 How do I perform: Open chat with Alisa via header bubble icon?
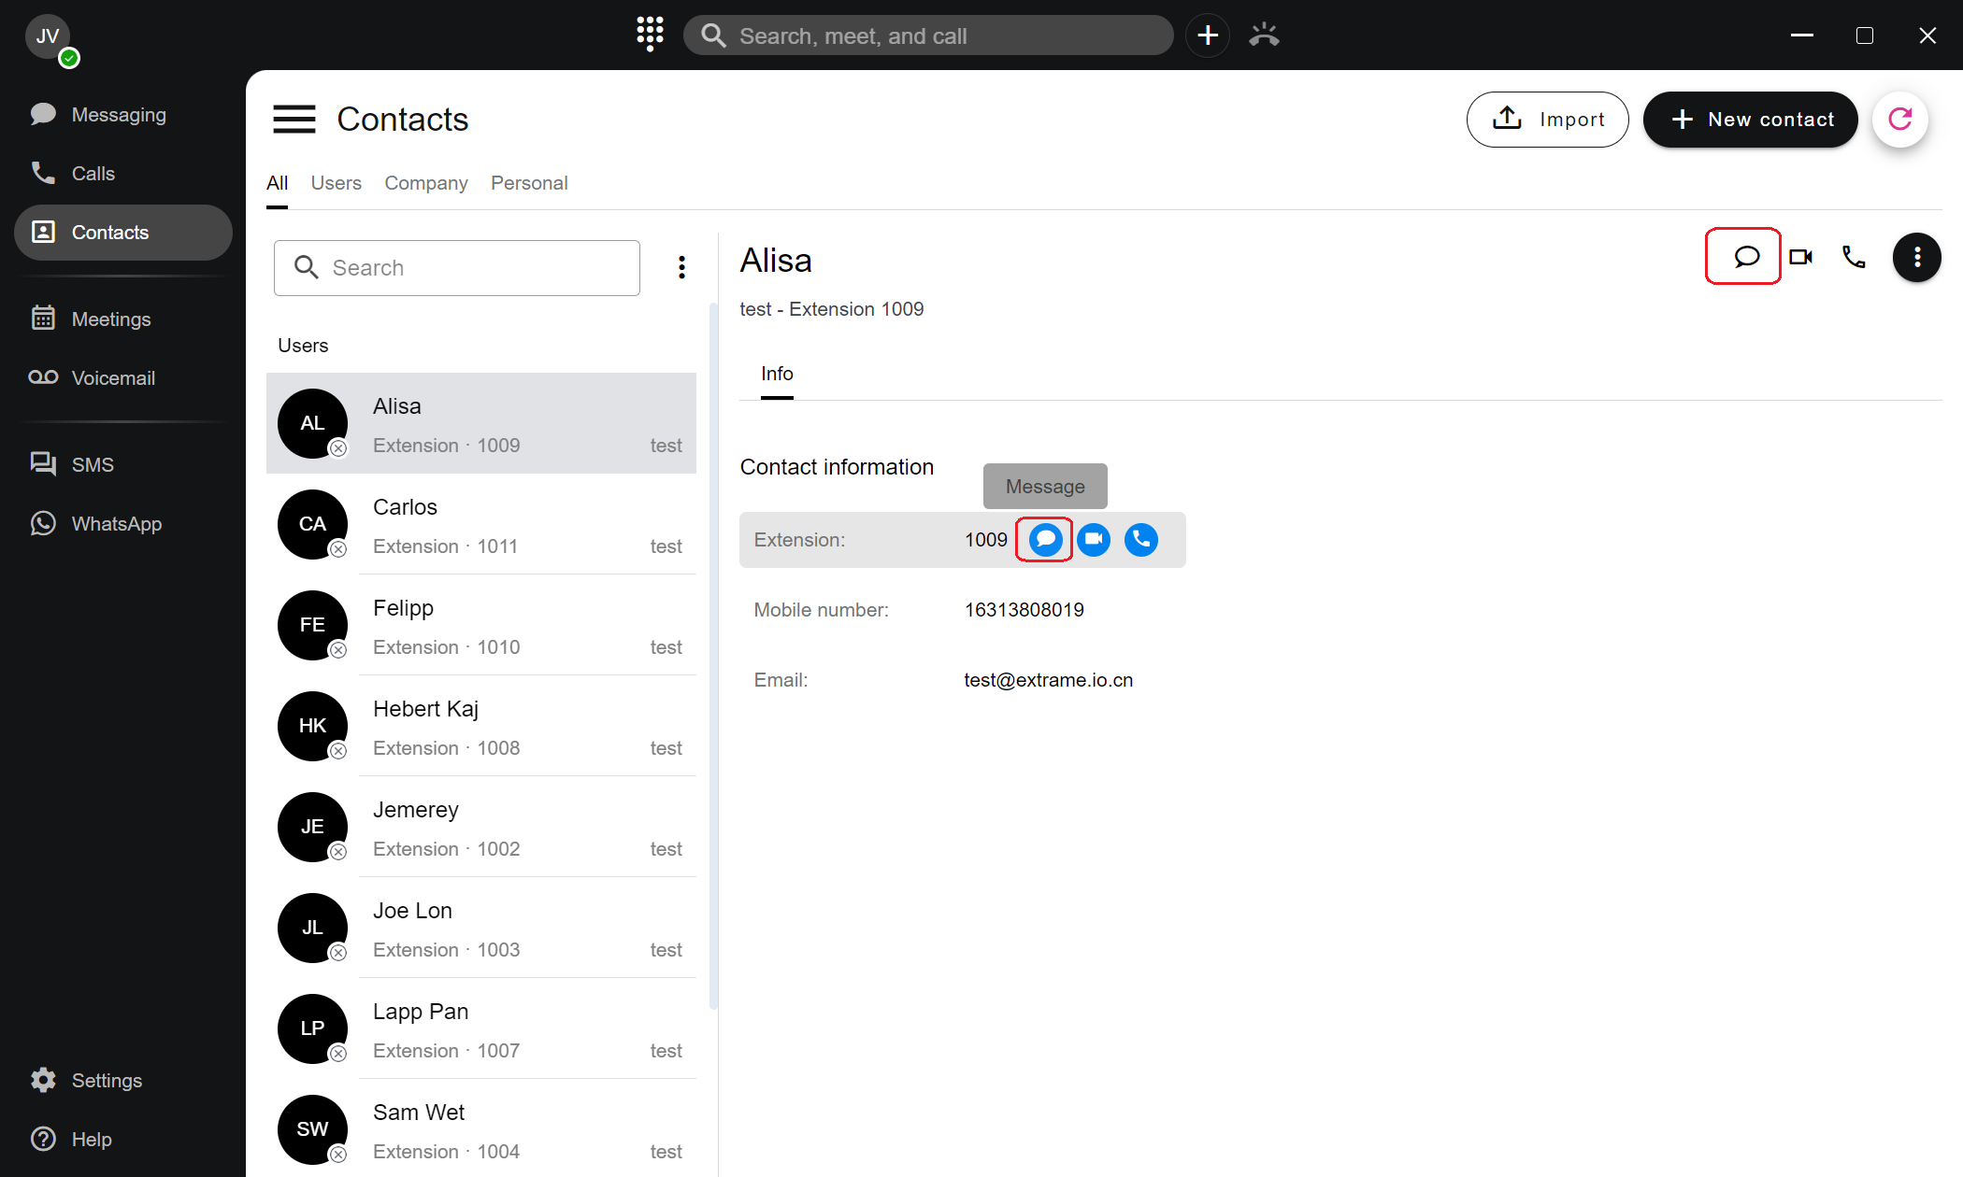pos(1744,257)
